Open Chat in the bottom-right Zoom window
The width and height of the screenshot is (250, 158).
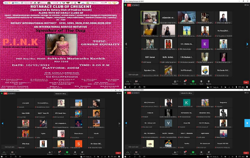point(185,152)
